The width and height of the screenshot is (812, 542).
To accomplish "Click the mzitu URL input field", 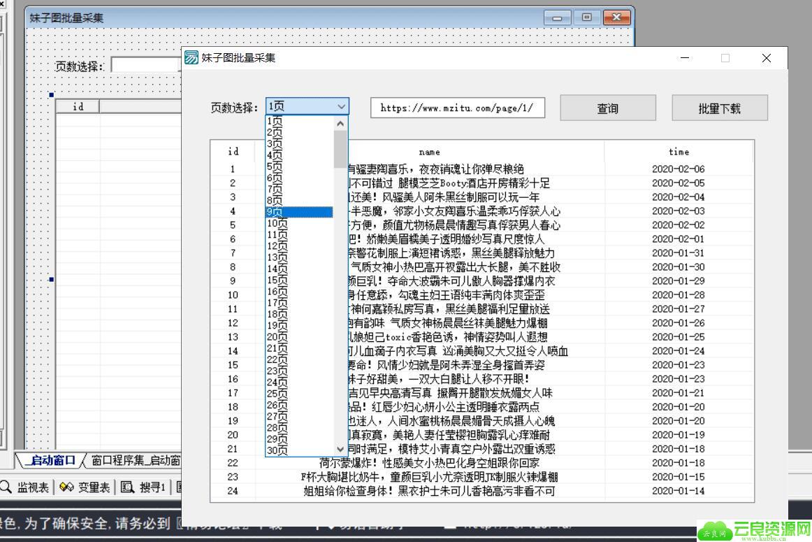I will pyautogui.click(x=457, y=108).
